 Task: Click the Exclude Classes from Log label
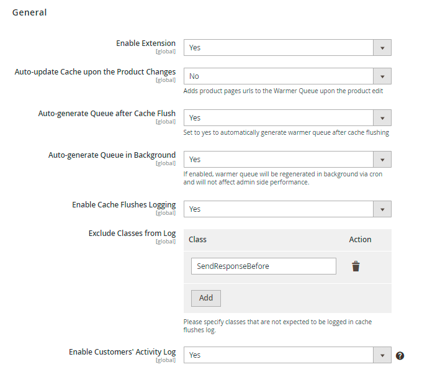(x=132, y=234)
